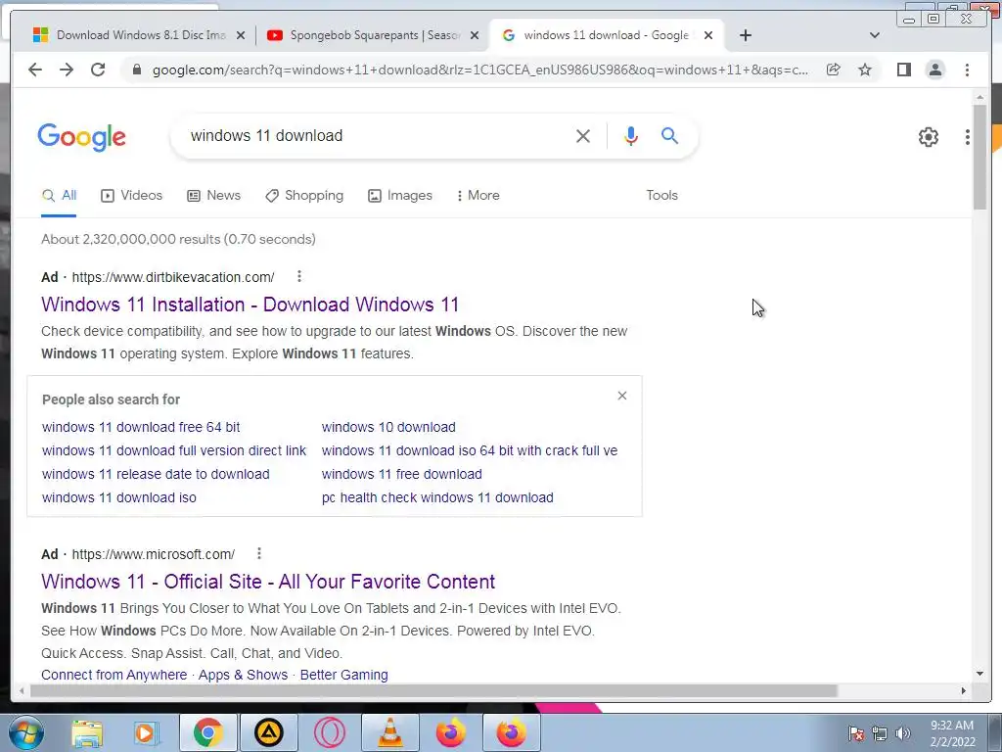Click the scroll down arrow
This screenshot has height=752, width=1002.
(x=979, y=674)
